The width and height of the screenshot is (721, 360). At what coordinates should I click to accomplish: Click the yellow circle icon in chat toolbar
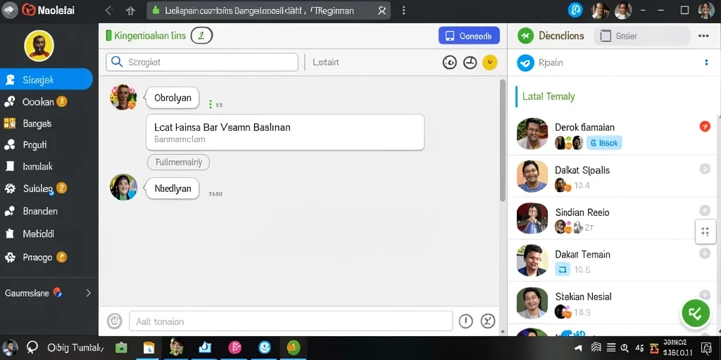coord(490,63)
